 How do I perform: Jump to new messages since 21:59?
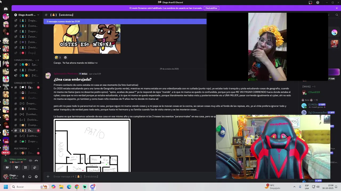pyautogui.click(x=125, y=21)
